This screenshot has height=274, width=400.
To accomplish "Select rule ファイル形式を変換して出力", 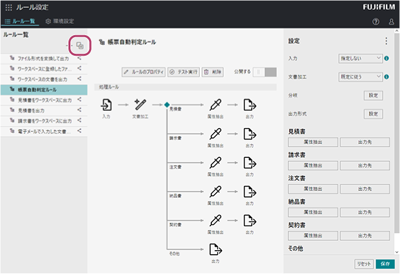I will tap(44, 58).
